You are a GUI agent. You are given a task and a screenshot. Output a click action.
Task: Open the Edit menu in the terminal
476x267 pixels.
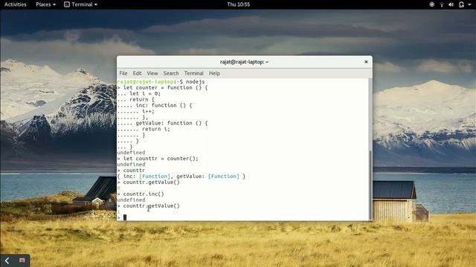coord(137,73)
